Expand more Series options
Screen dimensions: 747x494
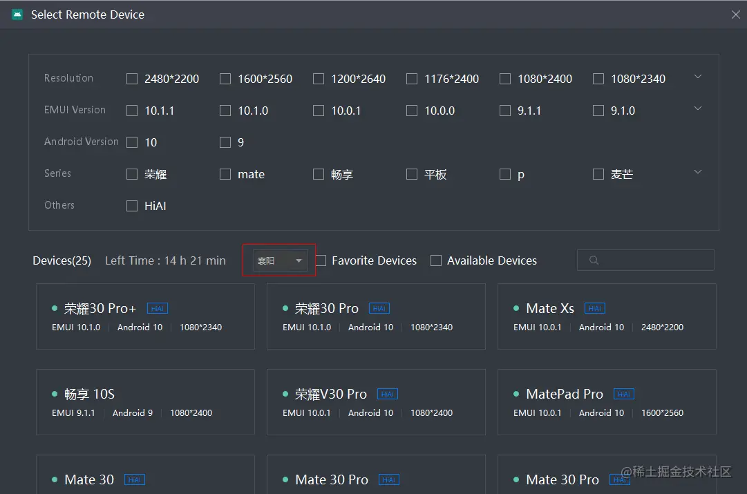pos(698,172)
